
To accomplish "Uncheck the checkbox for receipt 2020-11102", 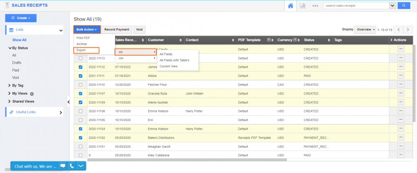I will [80, 138].
